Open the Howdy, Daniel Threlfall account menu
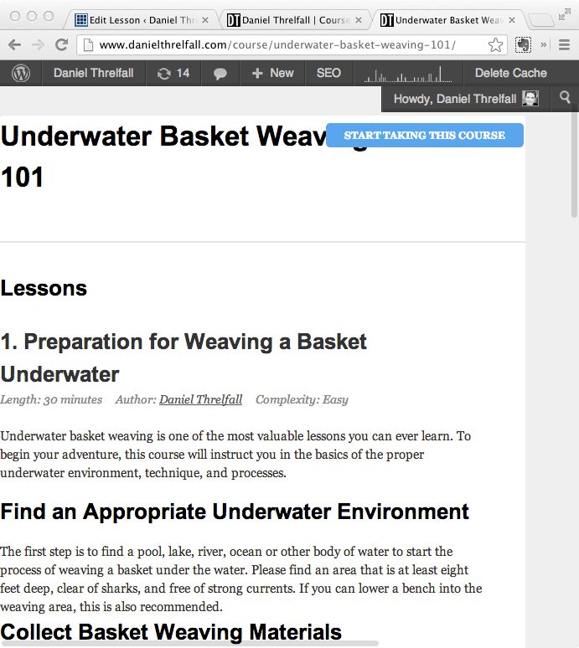Viewport: 579px width, 648px height. [466, 99]
